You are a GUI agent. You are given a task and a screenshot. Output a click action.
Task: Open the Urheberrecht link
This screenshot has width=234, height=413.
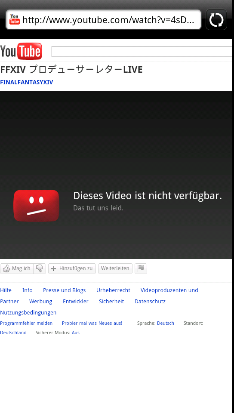click(113, 290)
